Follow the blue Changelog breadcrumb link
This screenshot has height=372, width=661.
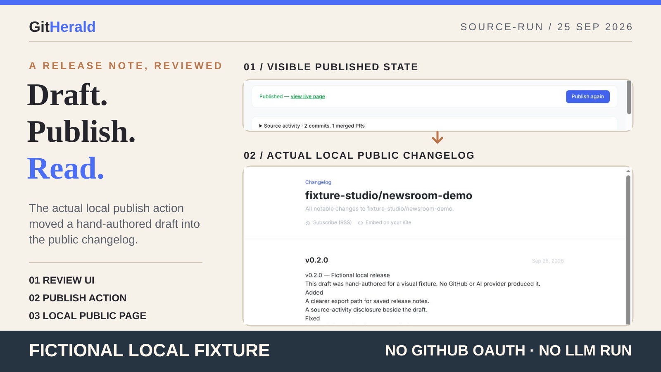tap(318, 182)
